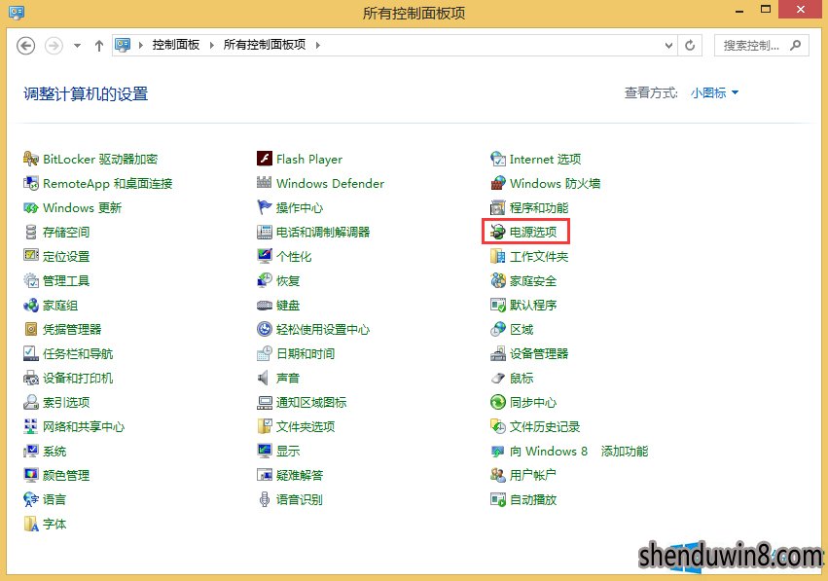Open the 语音识别 microphone icon
The width and height of the screenshot is (828, 581).
[x=264, y=499]
